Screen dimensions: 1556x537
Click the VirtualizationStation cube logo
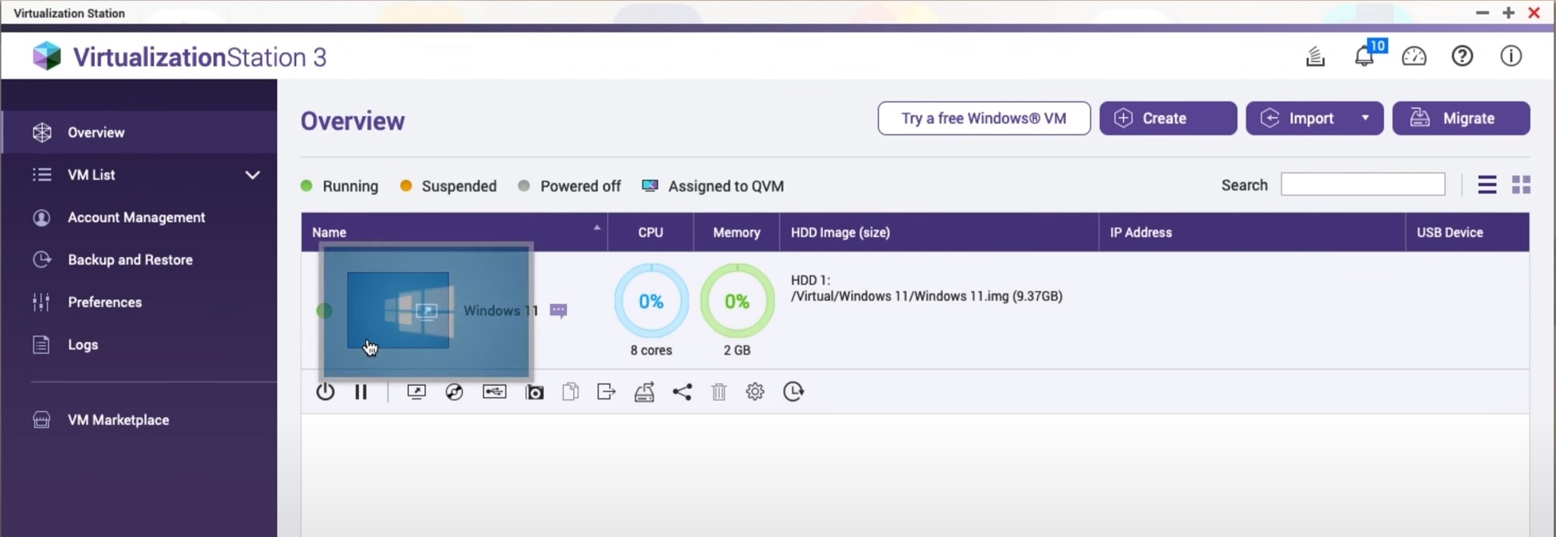[47, 56]
